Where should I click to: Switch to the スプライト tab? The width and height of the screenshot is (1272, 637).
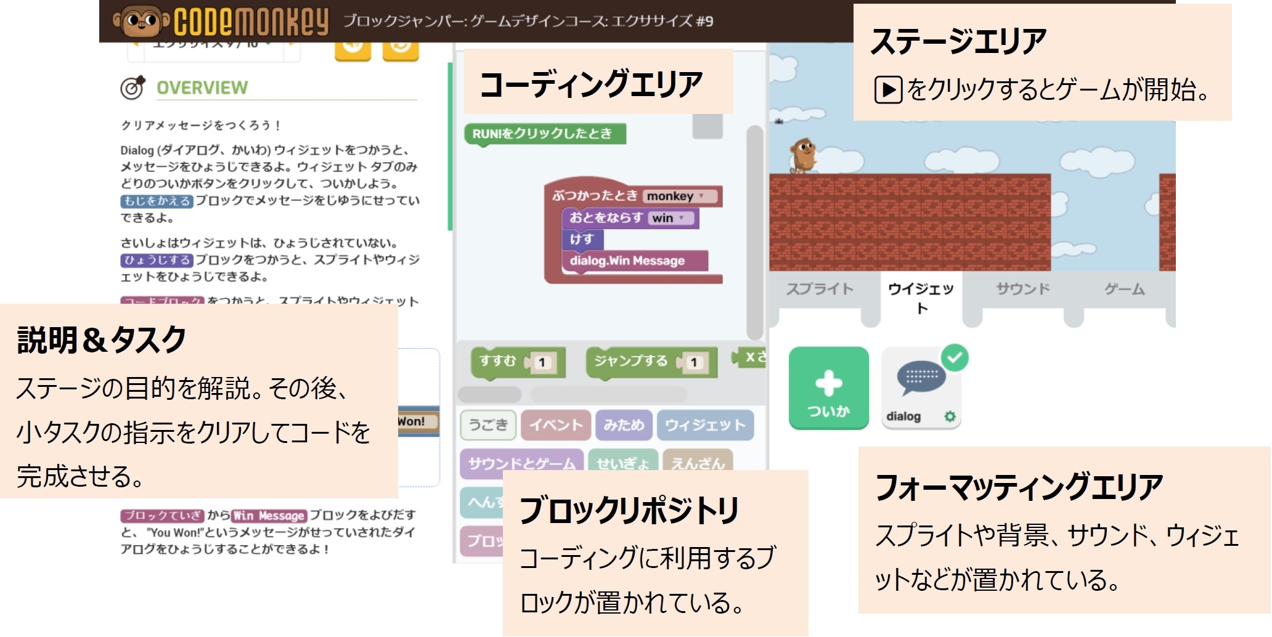click(820, 288)
